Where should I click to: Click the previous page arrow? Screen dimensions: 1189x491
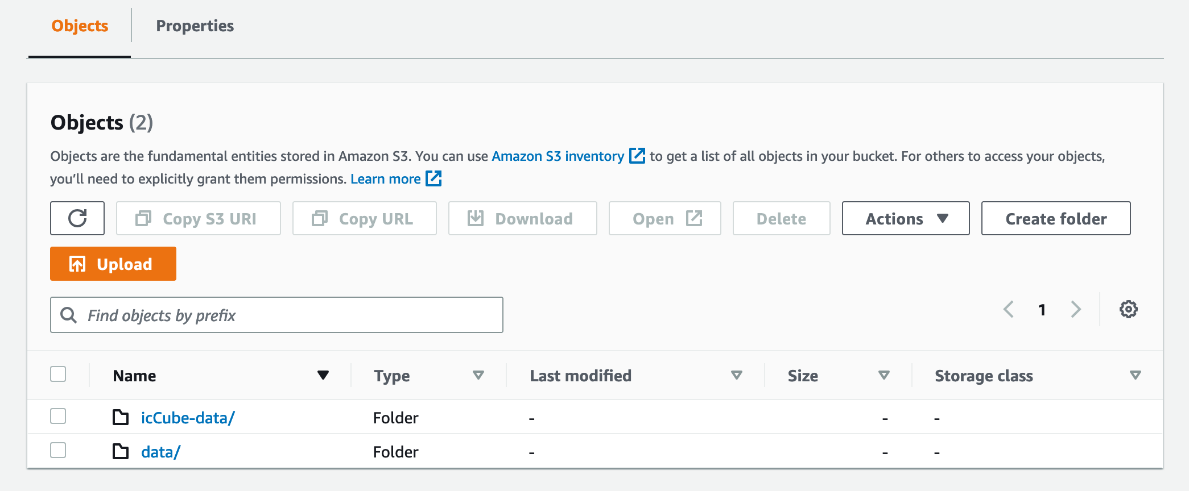click(1009, 310)
